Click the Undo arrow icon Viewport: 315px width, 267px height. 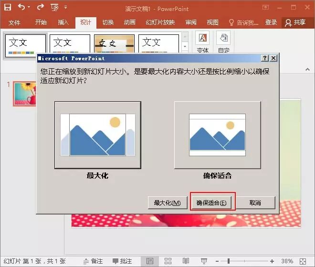click(21, 7)
